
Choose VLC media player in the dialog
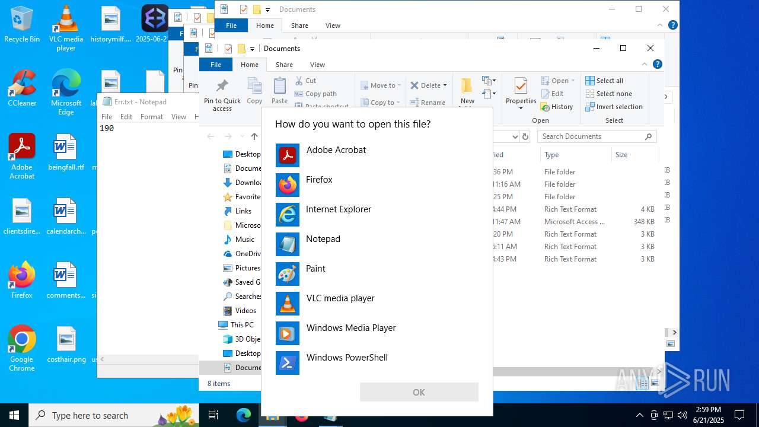[377, 304]
